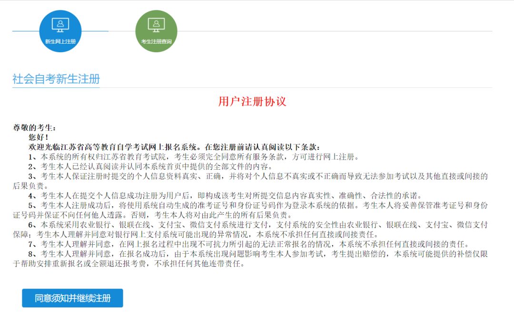Click the blue progress line left of 新生网上注册
This screenshot has width=514, height=316.
click(x=25, y=31)
